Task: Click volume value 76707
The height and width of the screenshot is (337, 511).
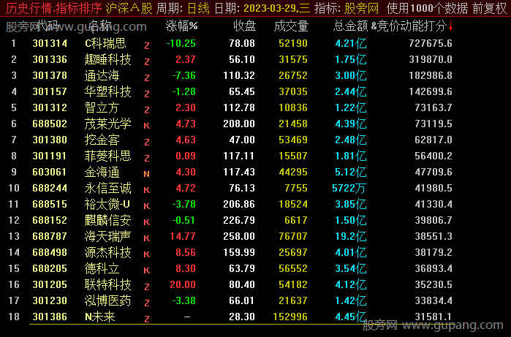Action: [293, 236]
